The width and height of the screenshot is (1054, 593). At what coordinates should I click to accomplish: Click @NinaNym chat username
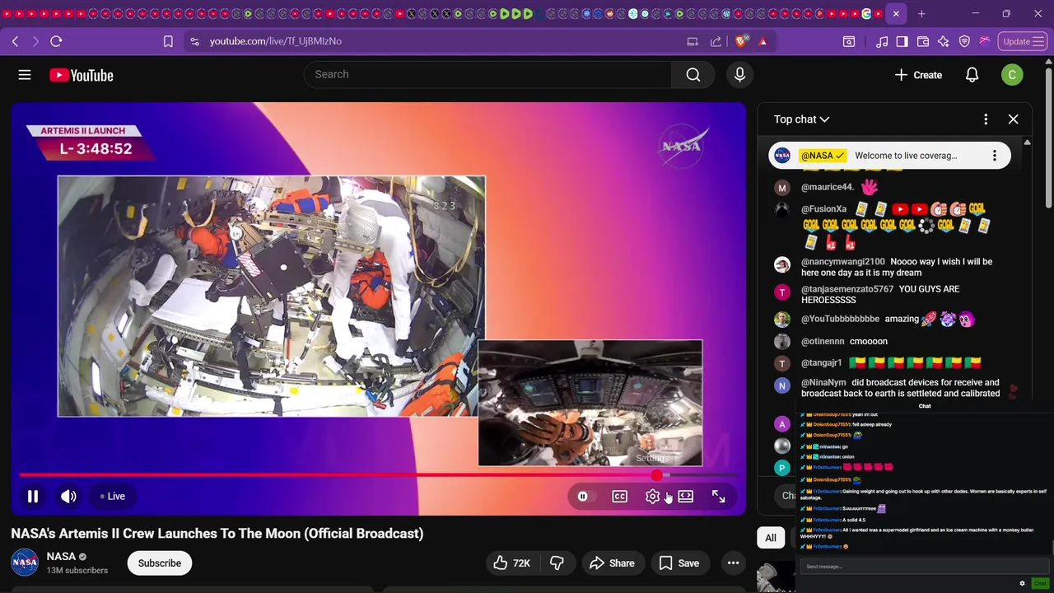coord(823,383)
